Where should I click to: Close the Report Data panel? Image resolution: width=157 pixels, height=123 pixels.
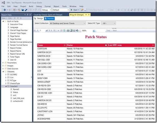click(30, 15)
